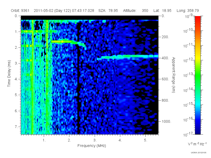Click the dark blue bottom of color bar
The image size is (211, 158).
pyautogui.click(x=198, y=132)
